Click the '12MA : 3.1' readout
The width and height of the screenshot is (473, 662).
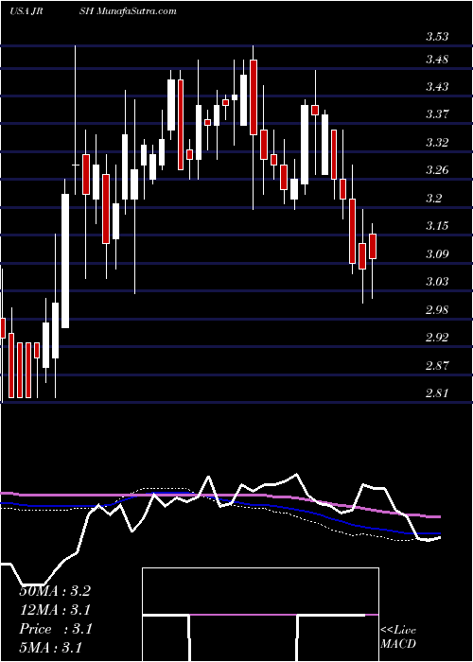[55, 610]
